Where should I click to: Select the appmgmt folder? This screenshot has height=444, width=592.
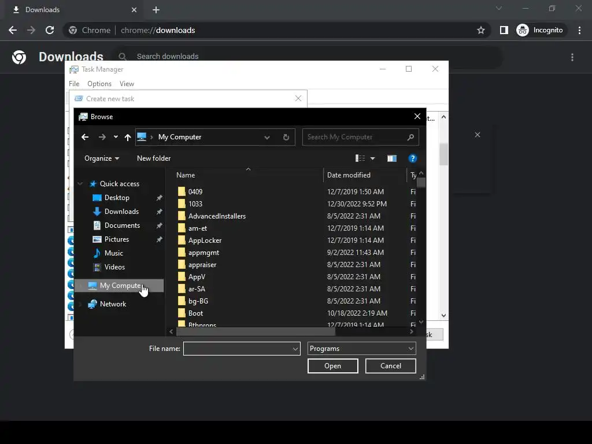click(x=203, y=253)
